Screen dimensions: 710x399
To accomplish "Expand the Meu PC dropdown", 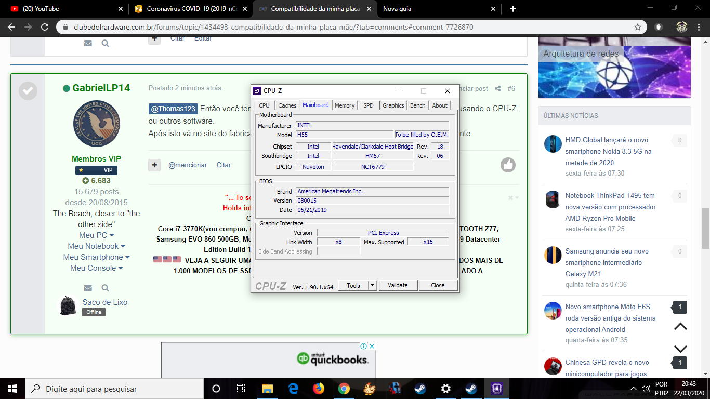I will 96,235.
